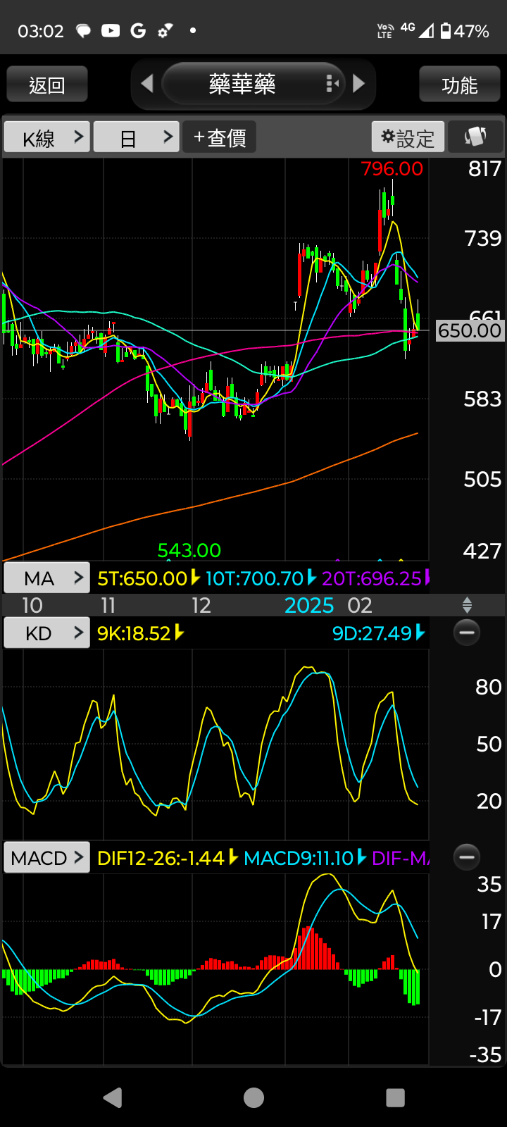Image resolution: width=507 pixels, height=1127 pixels.
Task: Open the 日 period dropdown
Action: tap(136, 137)
